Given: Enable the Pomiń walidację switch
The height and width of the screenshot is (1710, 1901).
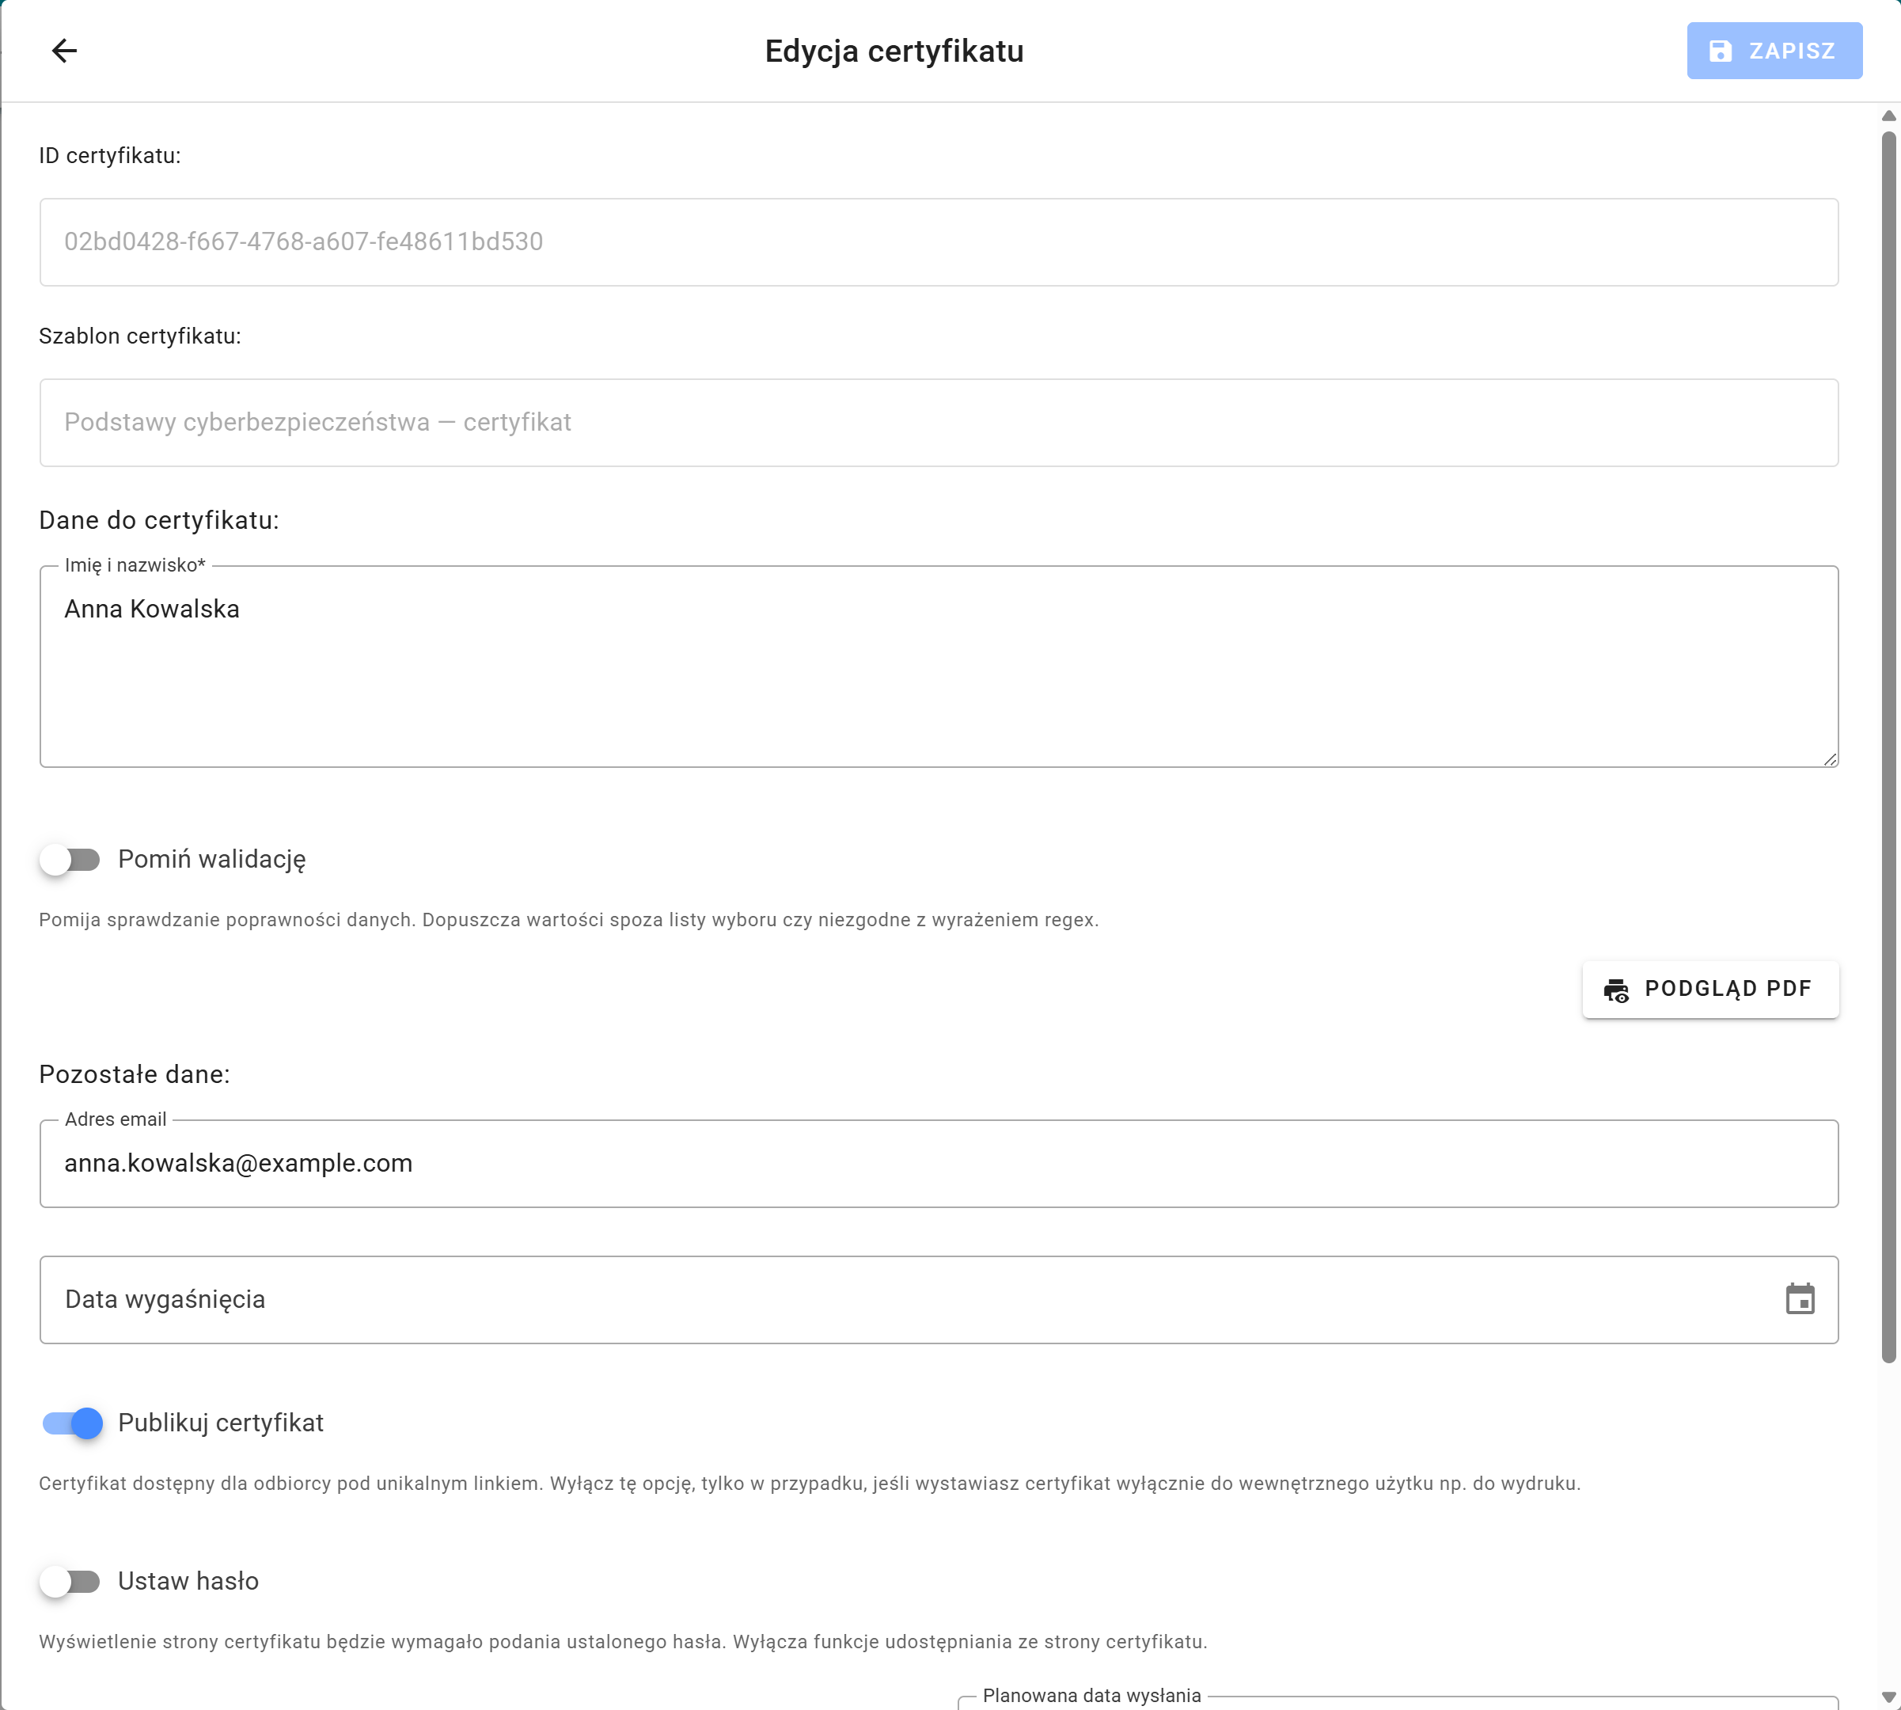Looking at the screenshot, I should [70, 860].
